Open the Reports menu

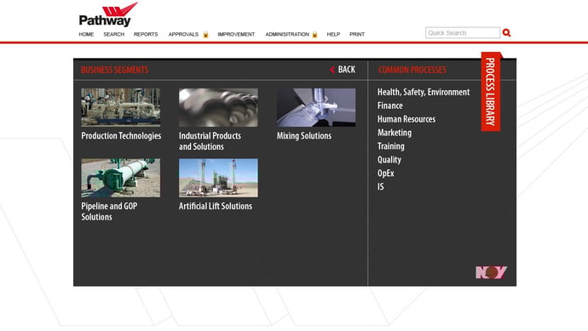pyautogui.click(x=146, y=34)
